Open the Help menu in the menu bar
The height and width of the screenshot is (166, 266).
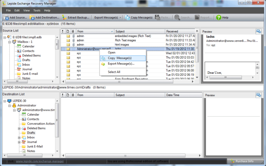tap(47, 10)
